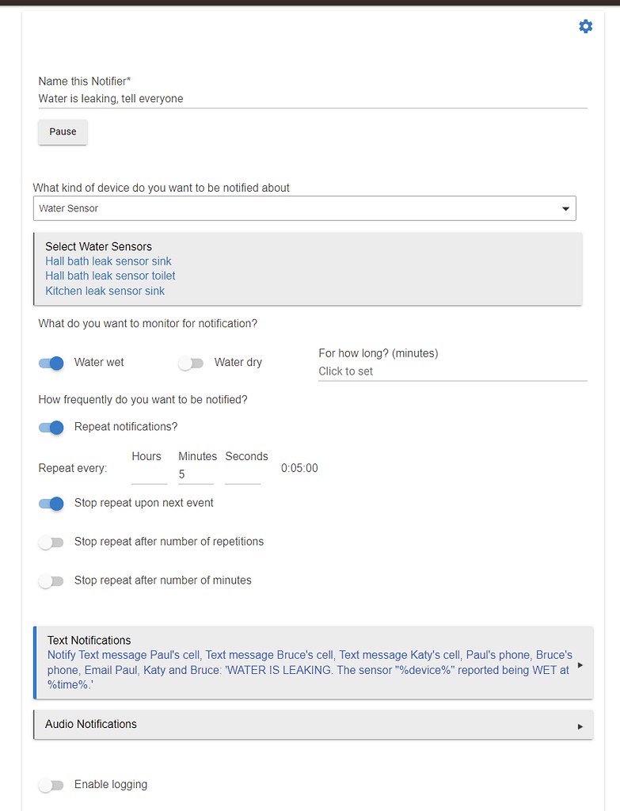Disable Stop repeat upon next event
This screenshot has width=620, height=811.
tap(51, 504)
